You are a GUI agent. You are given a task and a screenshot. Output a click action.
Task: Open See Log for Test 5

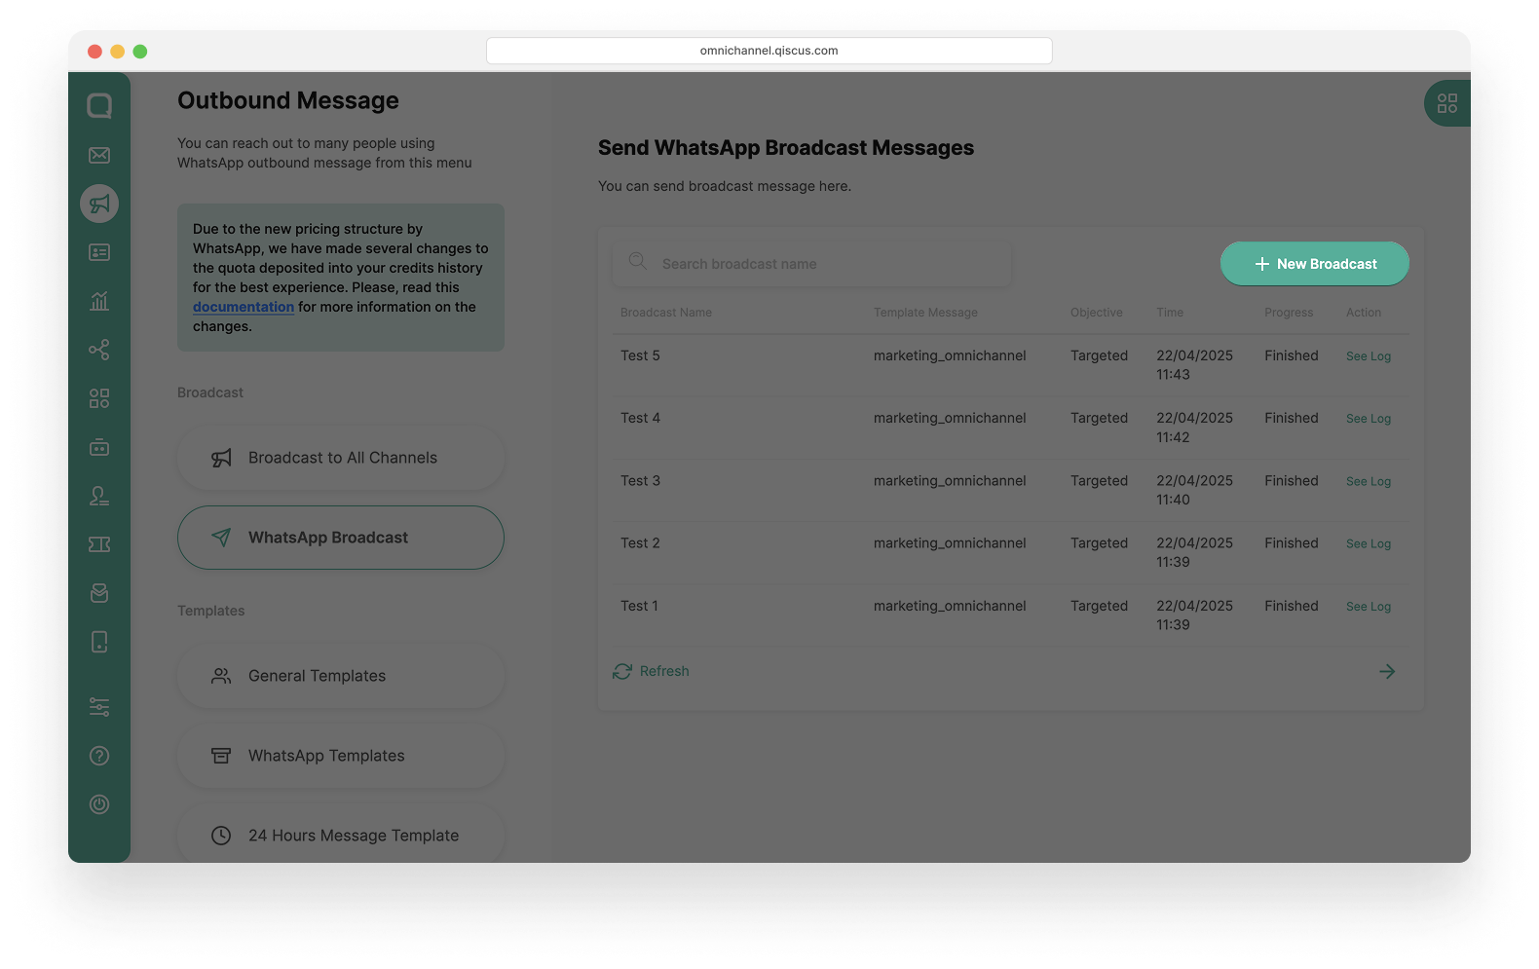pos(1369,356)
